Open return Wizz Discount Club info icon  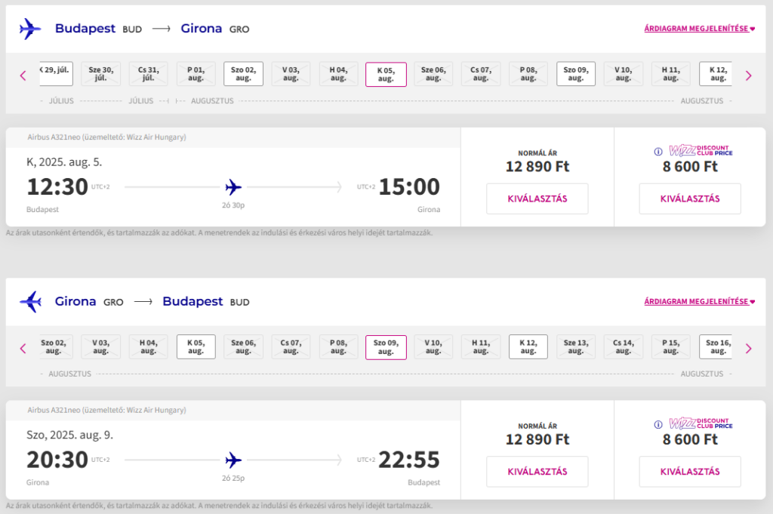click(x=658, y=424)
